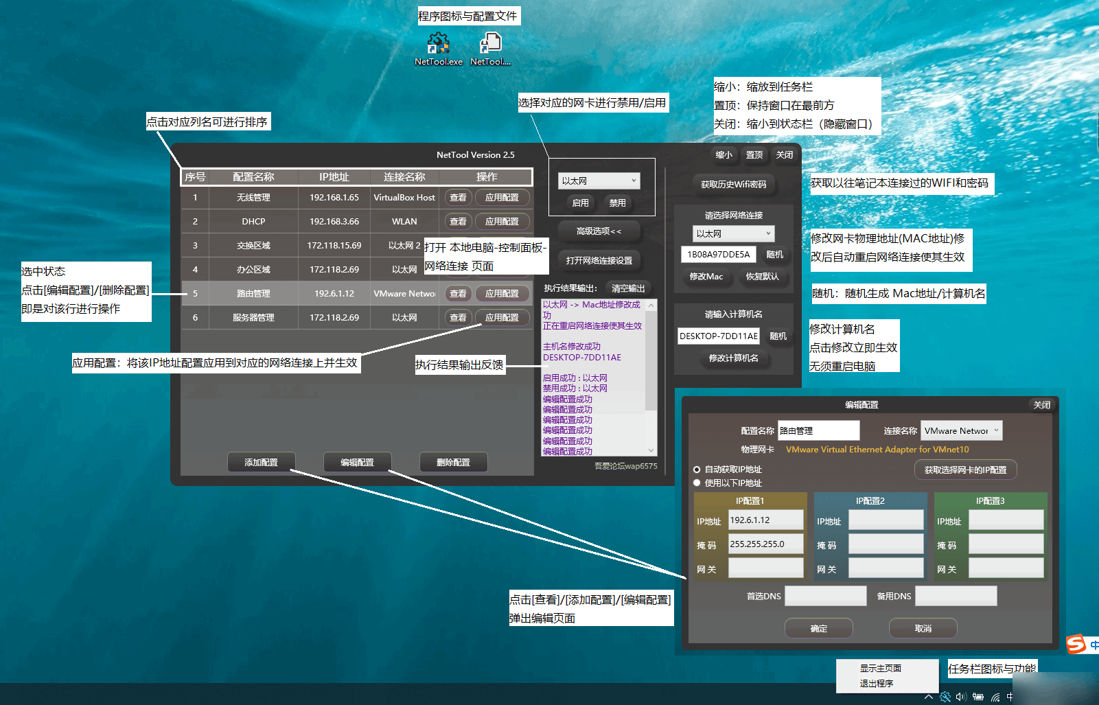Select the 办公区域 cell in row 4
The image size is (1099, 705).
click(253, 270)
